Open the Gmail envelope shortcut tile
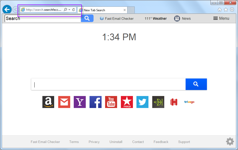238x150 pixels. (64, 102)
